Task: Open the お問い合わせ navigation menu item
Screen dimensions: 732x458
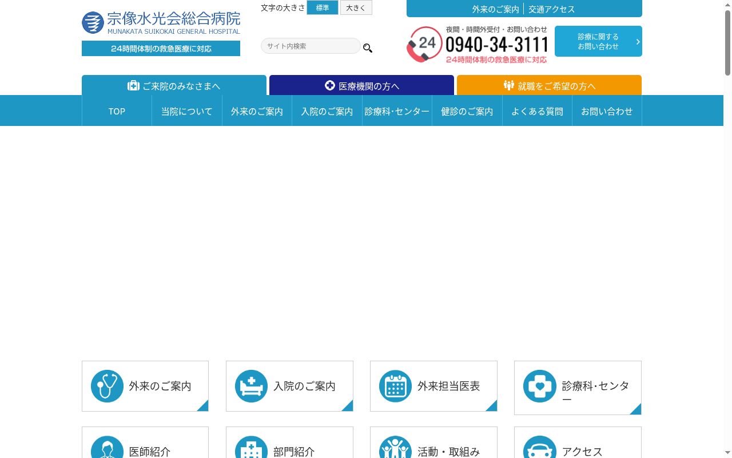Action: (607, 111)
